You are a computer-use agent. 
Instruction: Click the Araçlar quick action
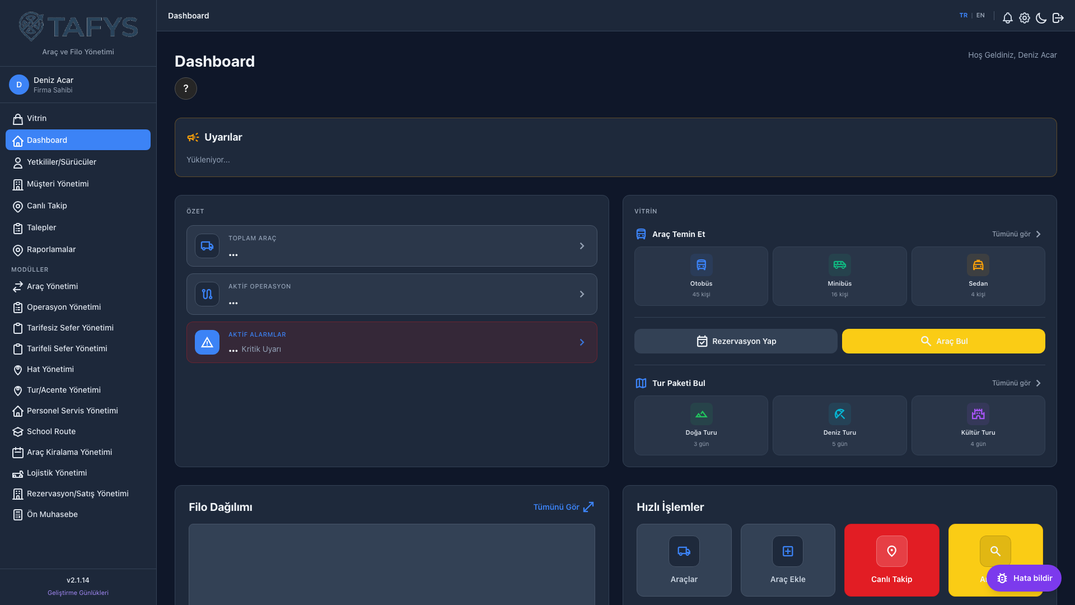click(x=684, y=560)
